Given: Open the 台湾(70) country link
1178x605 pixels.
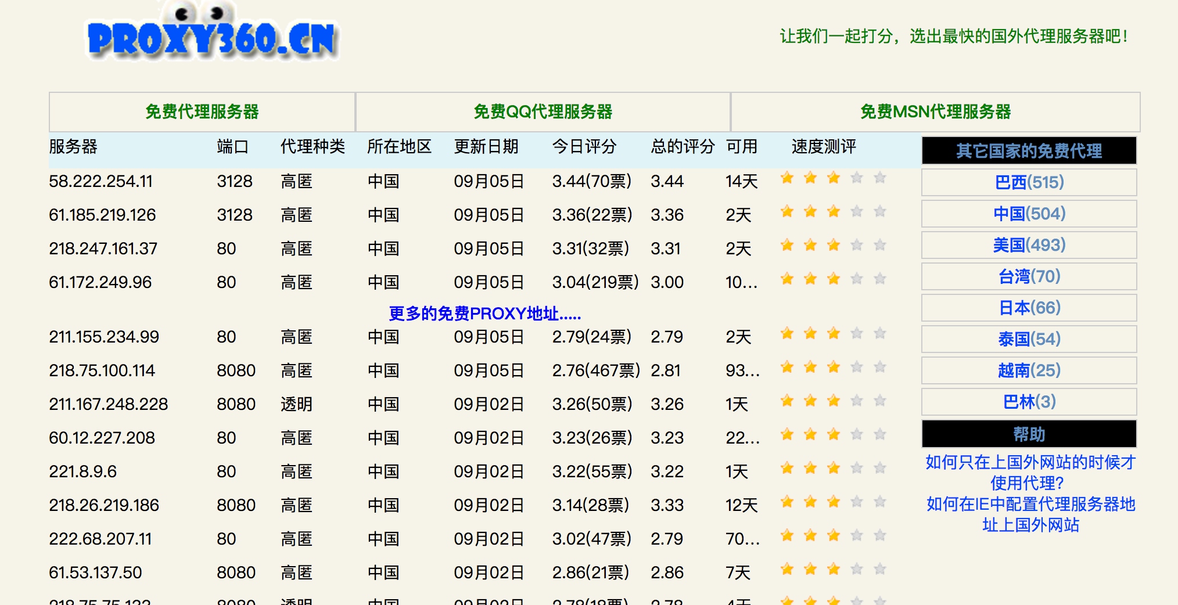Looking at the screenshot, I should [x=1029, y=276].
